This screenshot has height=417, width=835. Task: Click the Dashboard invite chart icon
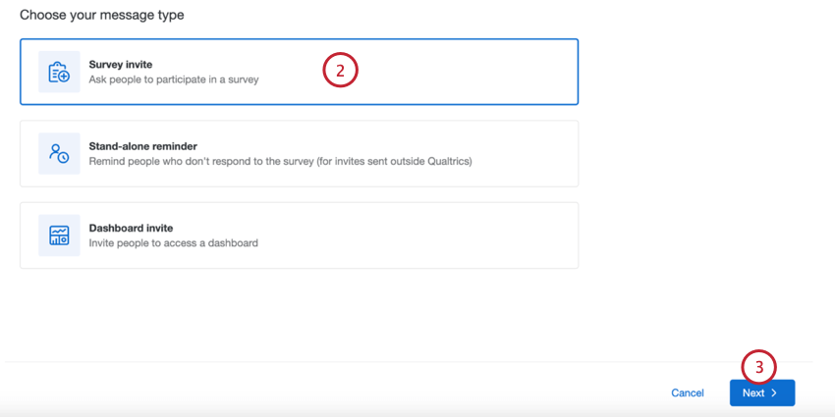[59, 235]
